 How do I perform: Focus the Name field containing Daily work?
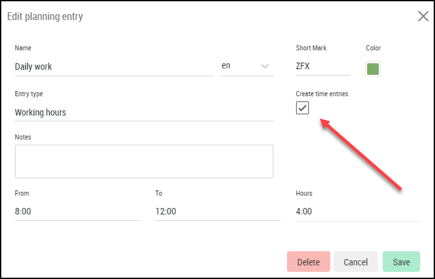pos(114,67)
